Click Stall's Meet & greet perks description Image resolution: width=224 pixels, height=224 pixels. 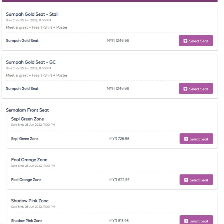point(37,27)
